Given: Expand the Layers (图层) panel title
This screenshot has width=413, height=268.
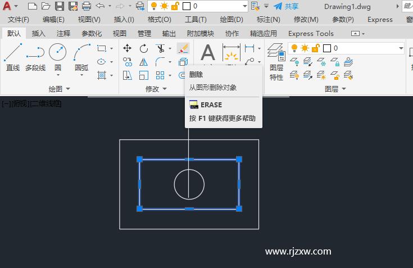Looking at the screenshot, I should [335, 89].
